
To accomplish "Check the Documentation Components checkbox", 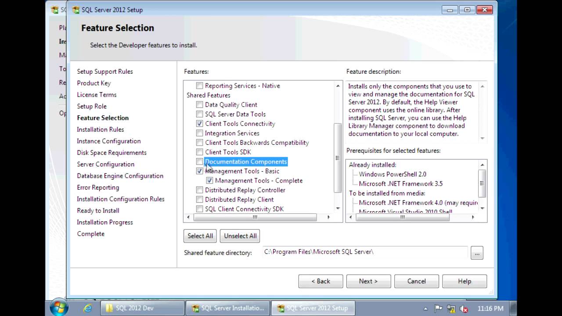I will [200, 162].
